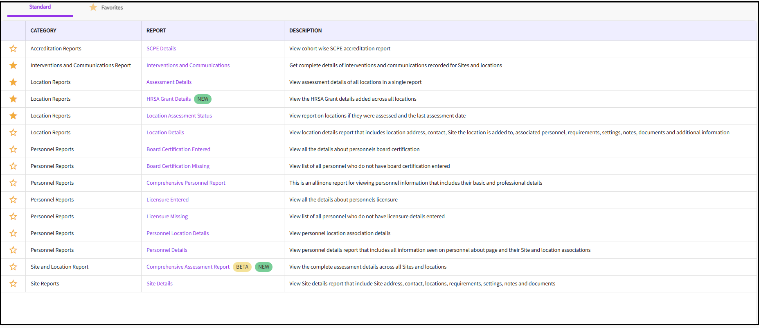Open the Comprehensive Assessment Report link
Viewport: 759px width, 328px height.
pos(188,267)
